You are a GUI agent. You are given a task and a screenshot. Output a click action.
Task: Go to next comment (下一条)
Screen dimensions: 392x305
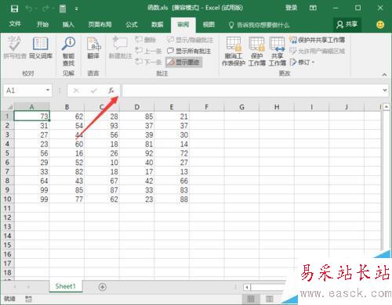(x=148, y=62)
